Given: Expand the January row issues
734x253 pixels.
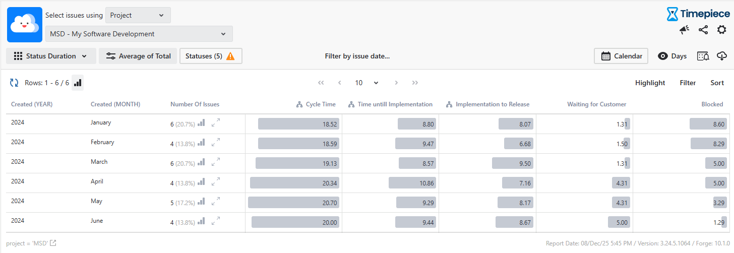Looking at the screenshot, I should 216,122.
